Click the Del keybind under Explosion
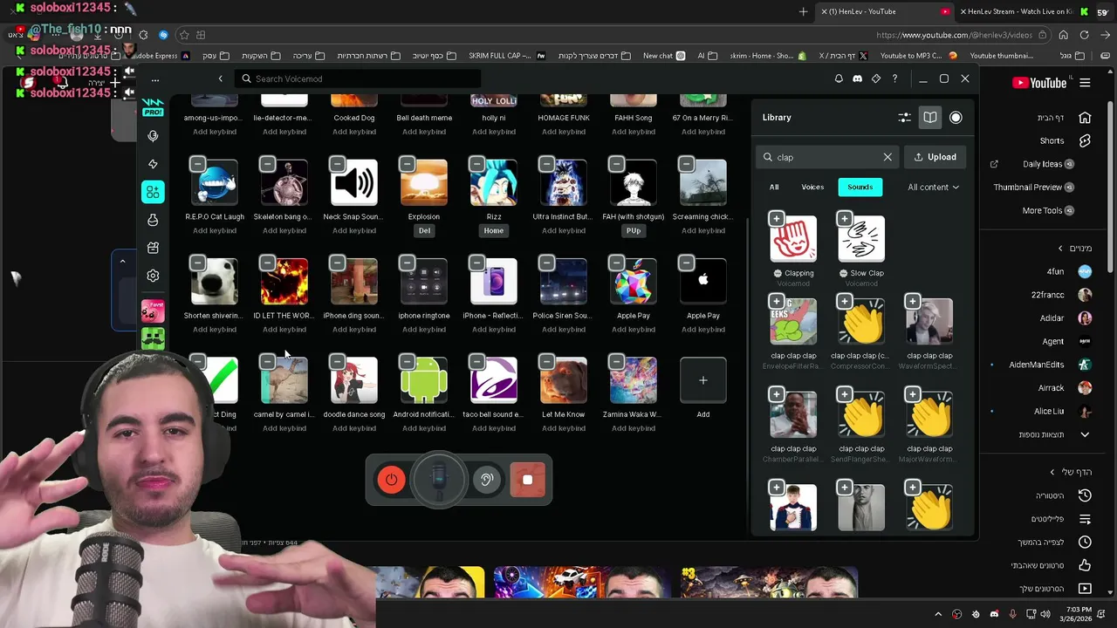The height and width of the screenshot is (628, 1117). click(x=424, y=230)
